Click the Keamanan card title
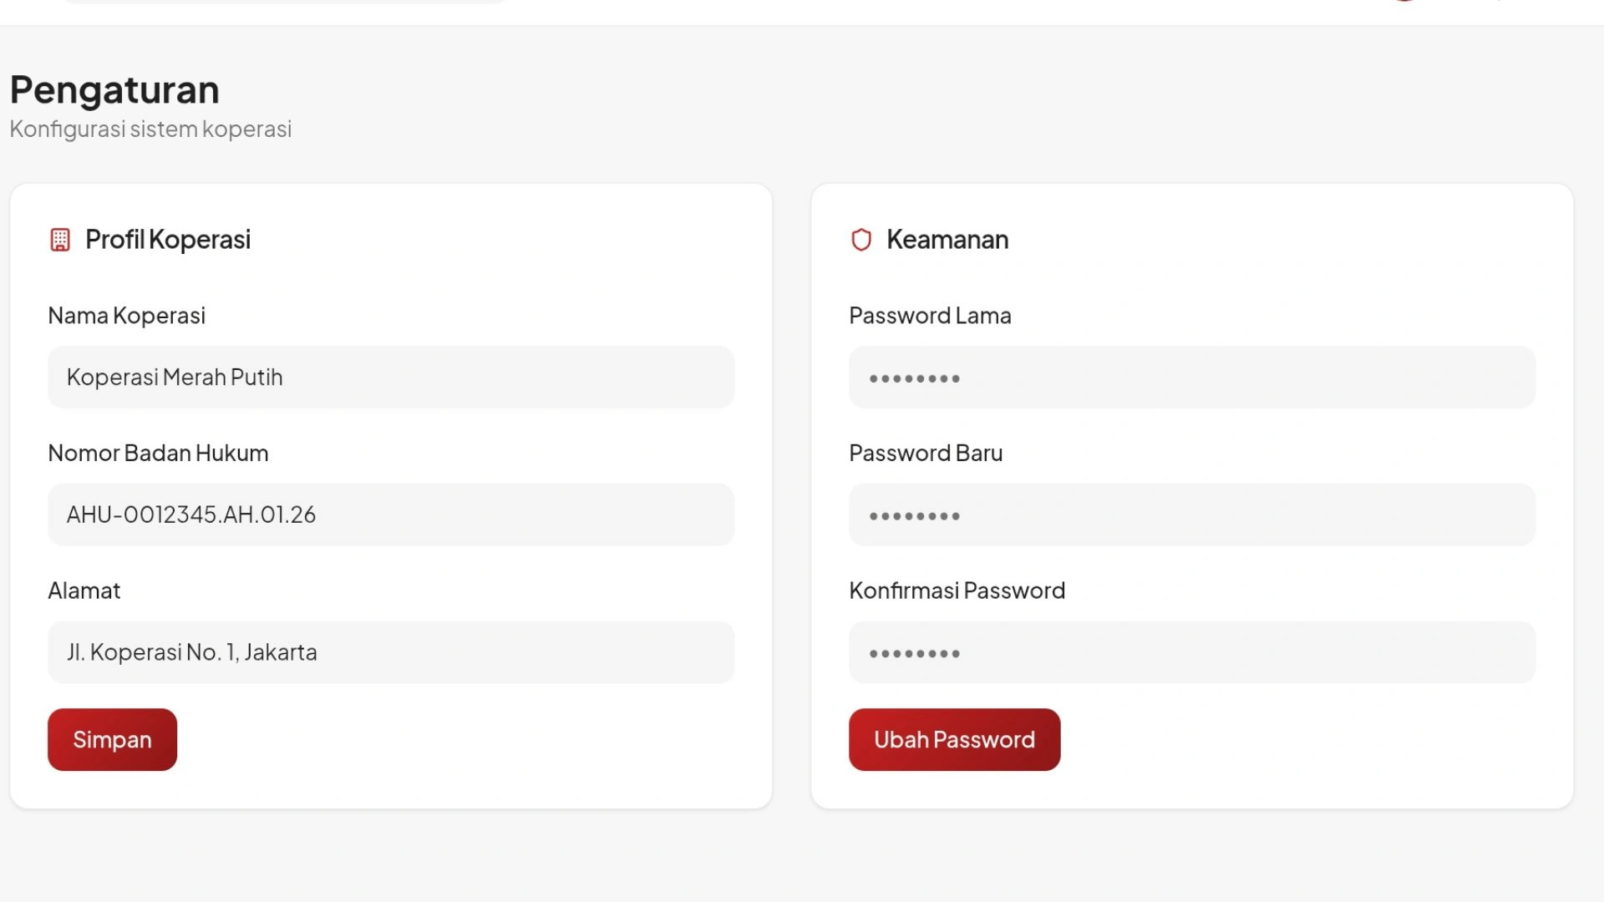The height and width of the screenshot is (902, 1604). [x=947, y=240]
